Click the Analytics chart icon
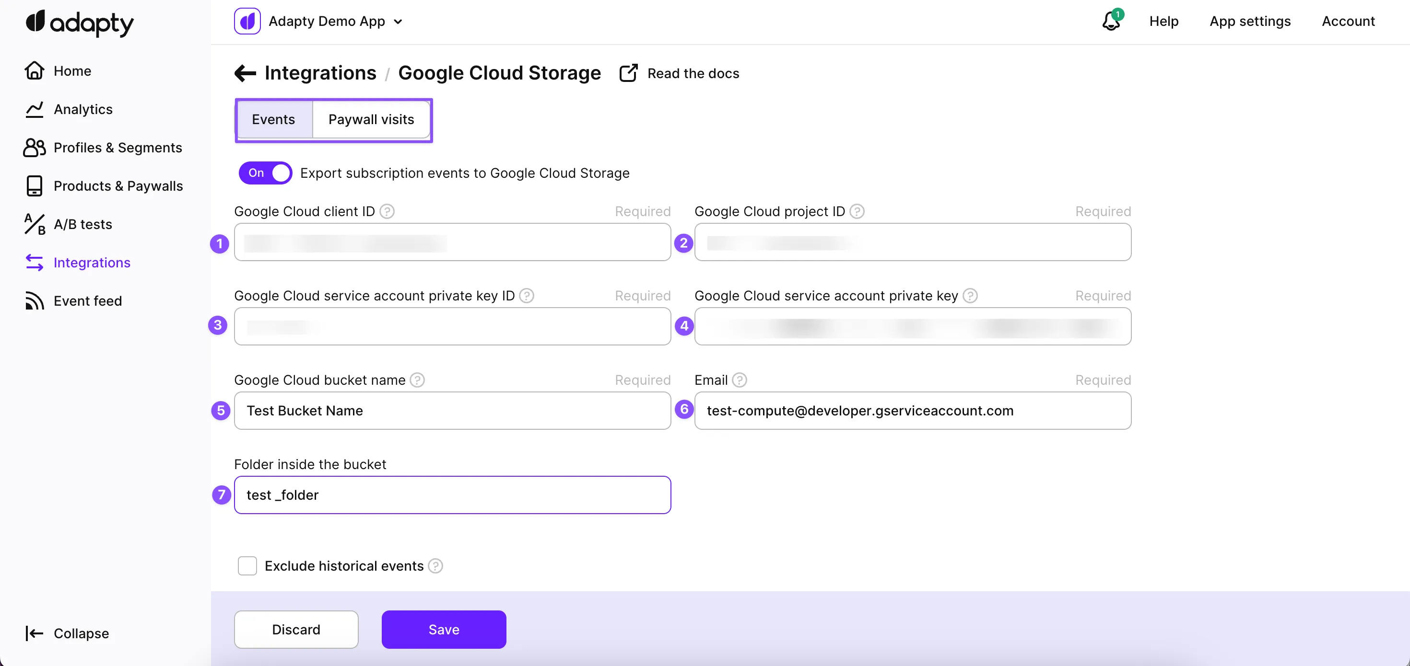The height and width of the screenshot is (666, 1410). pyautogui.click(x=34, y=109)
